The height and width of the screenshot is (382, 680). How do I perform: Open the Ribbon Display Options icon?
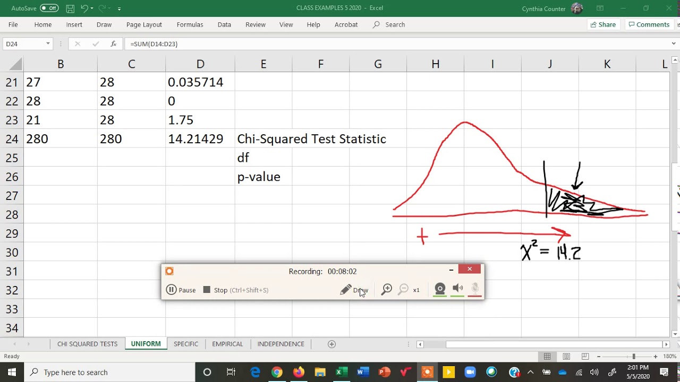coord(600,8)
